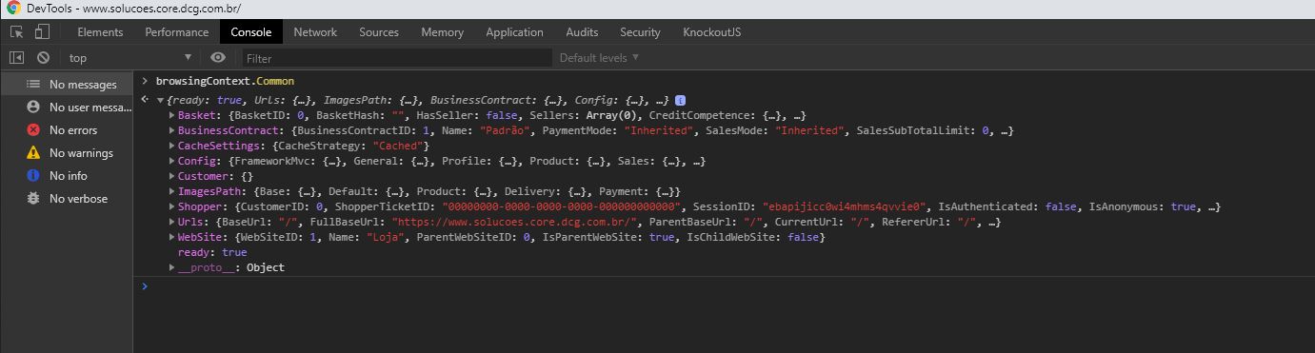
Task: Toggle the device toolbar icon
Action: [42, 32]
